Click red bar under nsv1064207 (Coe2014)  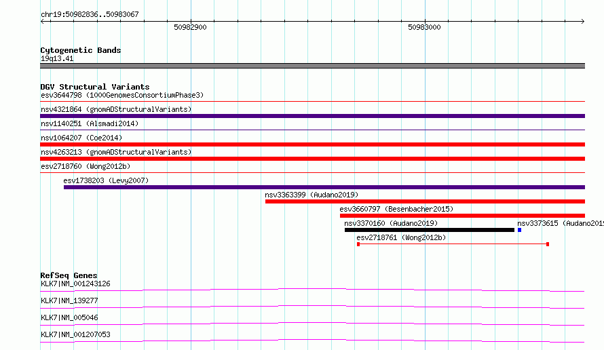pyautogui.click(x=312, y=144)
